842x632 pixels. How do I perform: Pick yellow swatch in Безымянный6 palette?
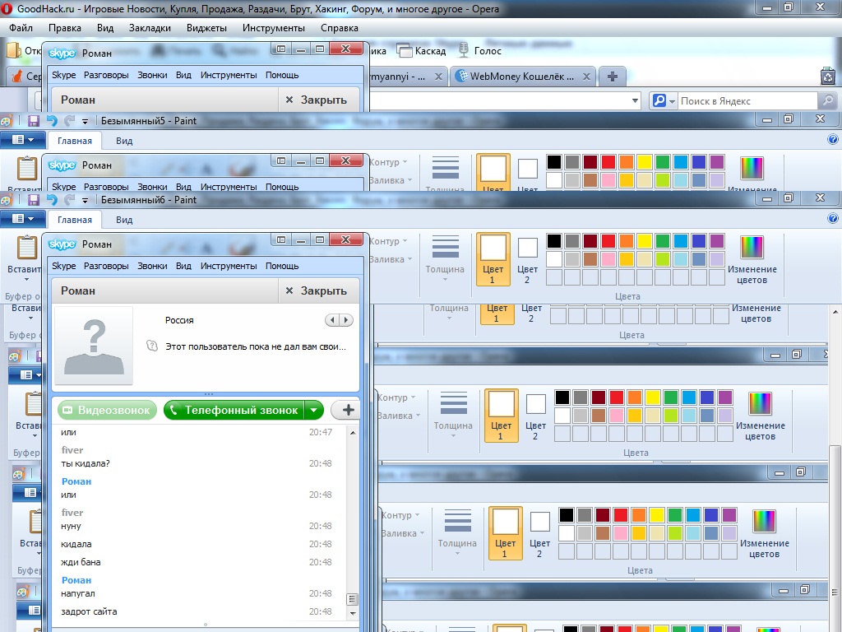click(645, 241)
